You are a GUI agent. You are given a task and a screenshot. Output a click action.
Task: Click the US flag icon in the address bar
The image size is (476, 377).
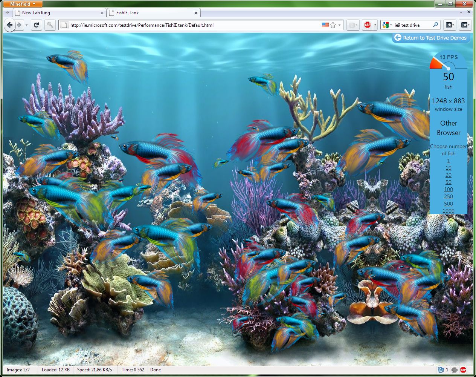coord(325,25)
